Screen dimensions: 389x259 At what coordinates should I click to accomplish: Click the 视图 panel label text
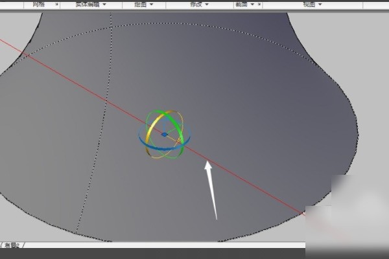point(309,4)
